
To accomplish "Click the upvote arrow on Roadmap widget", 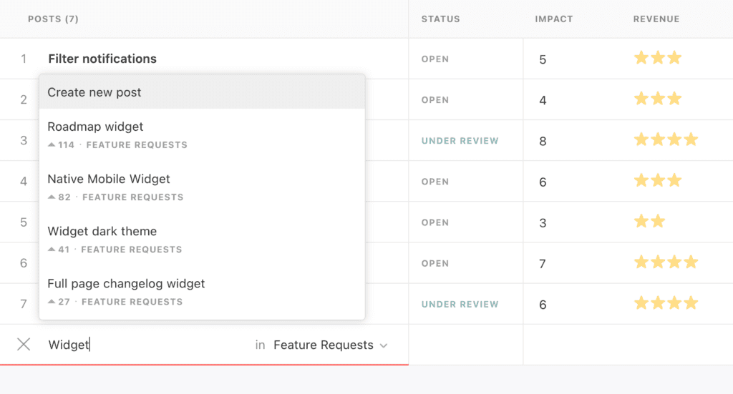I will (51, 145).
